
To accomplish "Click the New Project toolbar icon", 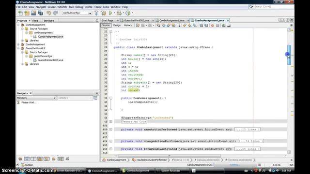I will point(27,13).
